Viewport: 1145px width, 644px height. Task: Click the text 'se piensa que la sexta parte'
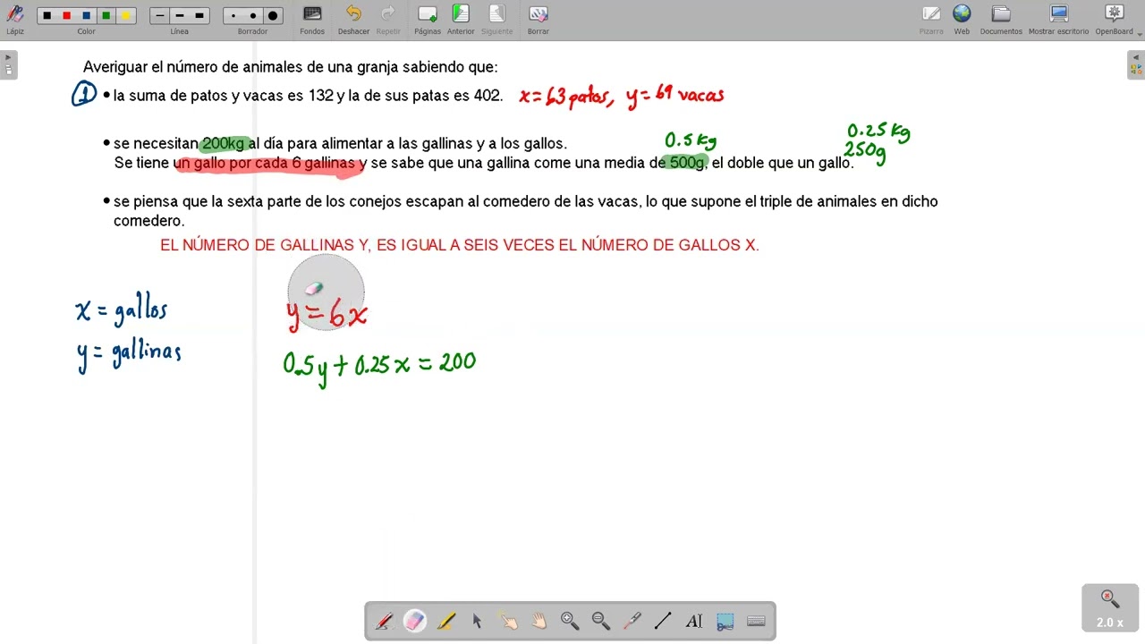pyautogui.click(x=207, y=201)
